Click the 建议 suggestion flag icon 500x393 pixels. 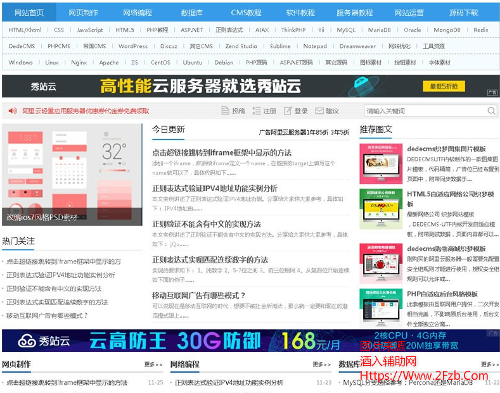tap(318, 111)
